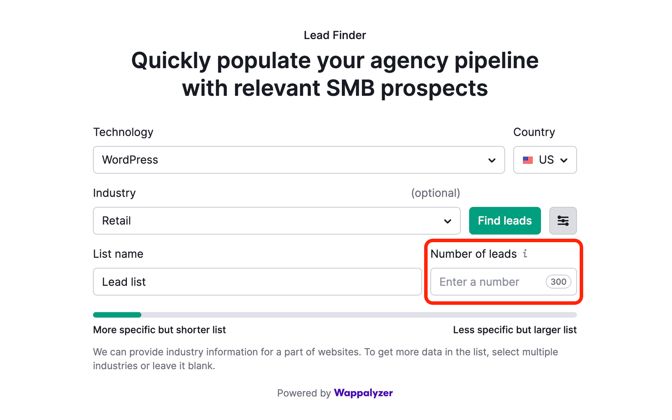Click the info icon next to Number of leads
Viewport: 672px width, 420px height.
coord(524,254)
